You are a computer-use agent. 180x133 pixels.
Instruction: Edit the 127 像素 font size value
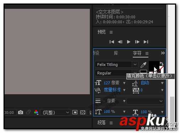pos(111,83)
